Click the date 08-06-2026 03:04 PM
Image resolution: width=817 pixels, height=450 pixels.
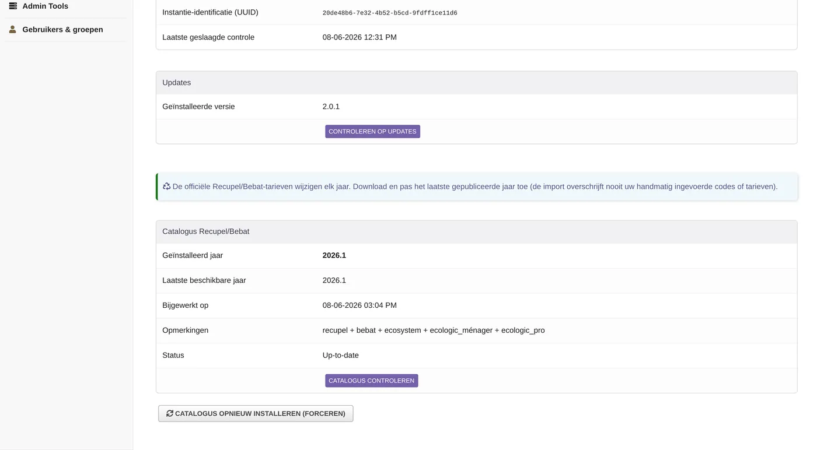point(359,305)
